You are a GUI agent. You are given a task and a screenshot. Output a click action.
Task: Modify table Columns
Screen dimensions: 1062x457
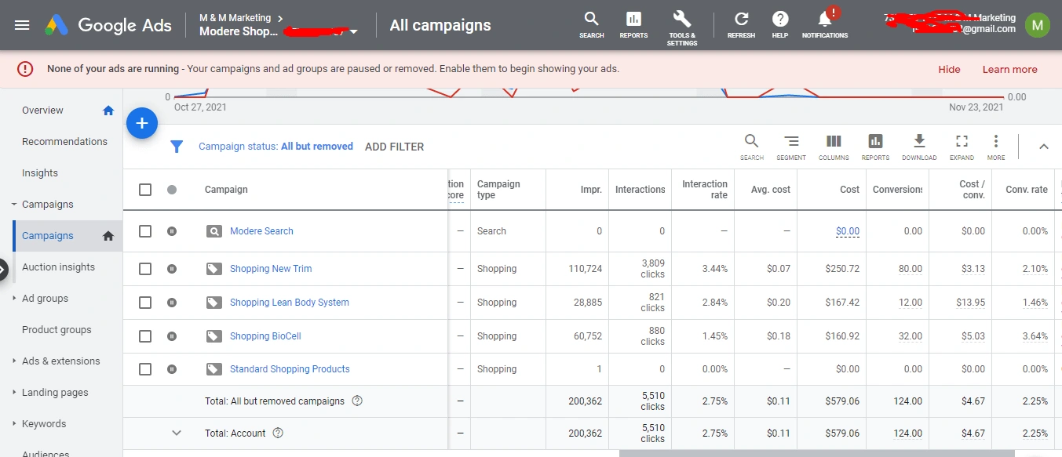(x=834, y=147)
